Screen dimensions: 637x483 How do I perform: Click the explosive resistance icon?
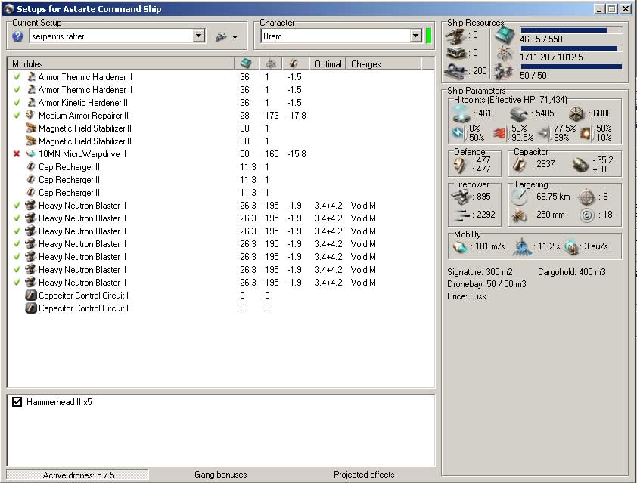586,133
